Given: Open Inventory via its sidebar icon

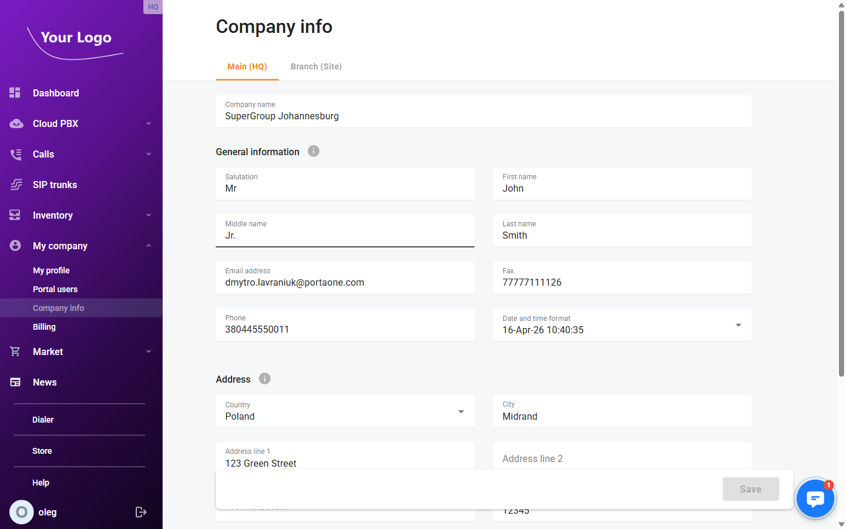Looking at the screenshot, I should coord(15,215).
